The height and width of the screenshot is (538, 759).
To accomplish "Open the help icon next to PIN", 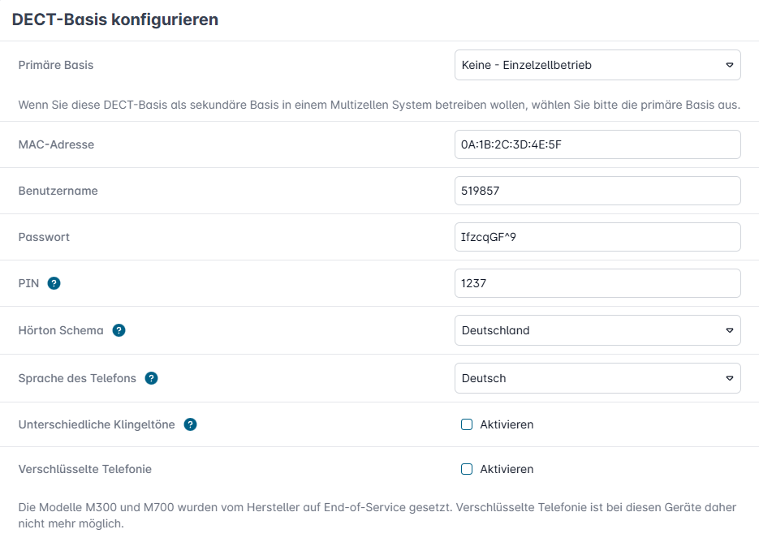I will tap(54, 283).
